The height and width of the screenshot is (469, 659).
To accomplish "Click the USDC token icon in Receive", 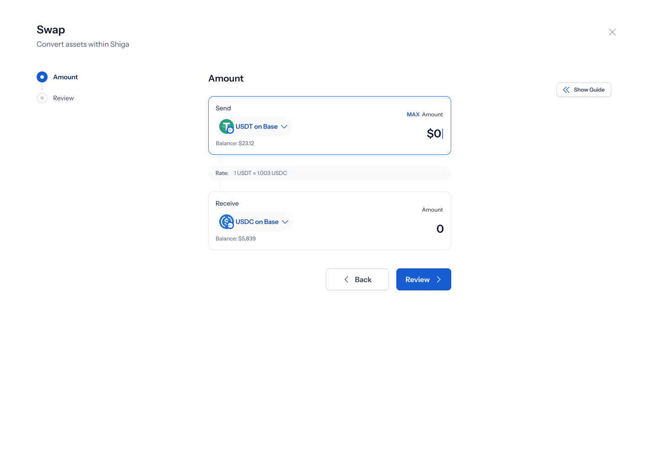I will coord(227,222).
